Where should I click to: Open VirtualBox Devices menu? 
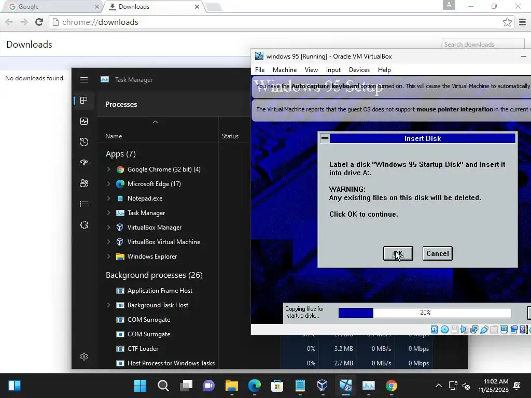tap(359, 70)
